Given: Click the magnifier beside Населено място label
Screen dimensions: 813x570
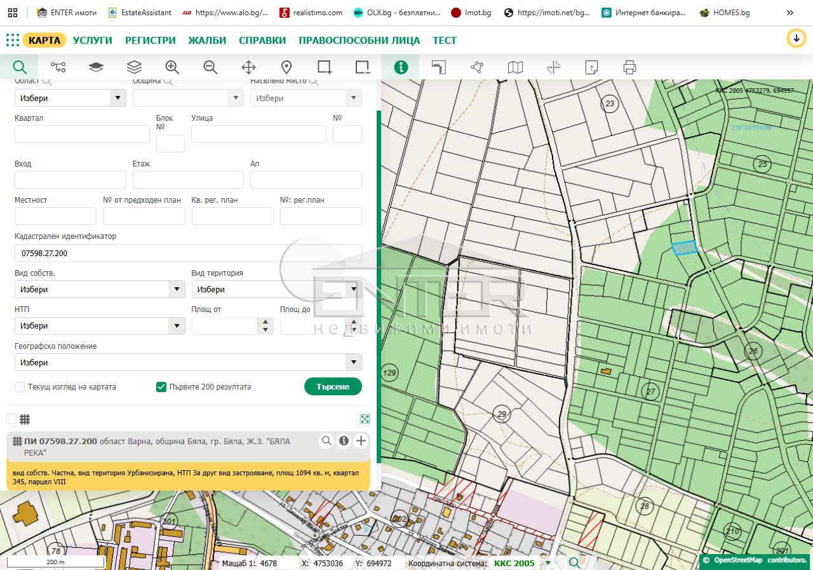Looking at the screenshot, I should pos(313,81).
